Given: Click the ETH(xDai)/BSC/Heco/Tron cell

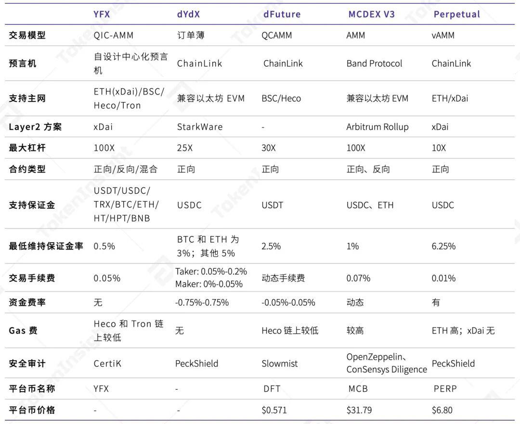Looking at the screenshot, I should tap(129, 98).
